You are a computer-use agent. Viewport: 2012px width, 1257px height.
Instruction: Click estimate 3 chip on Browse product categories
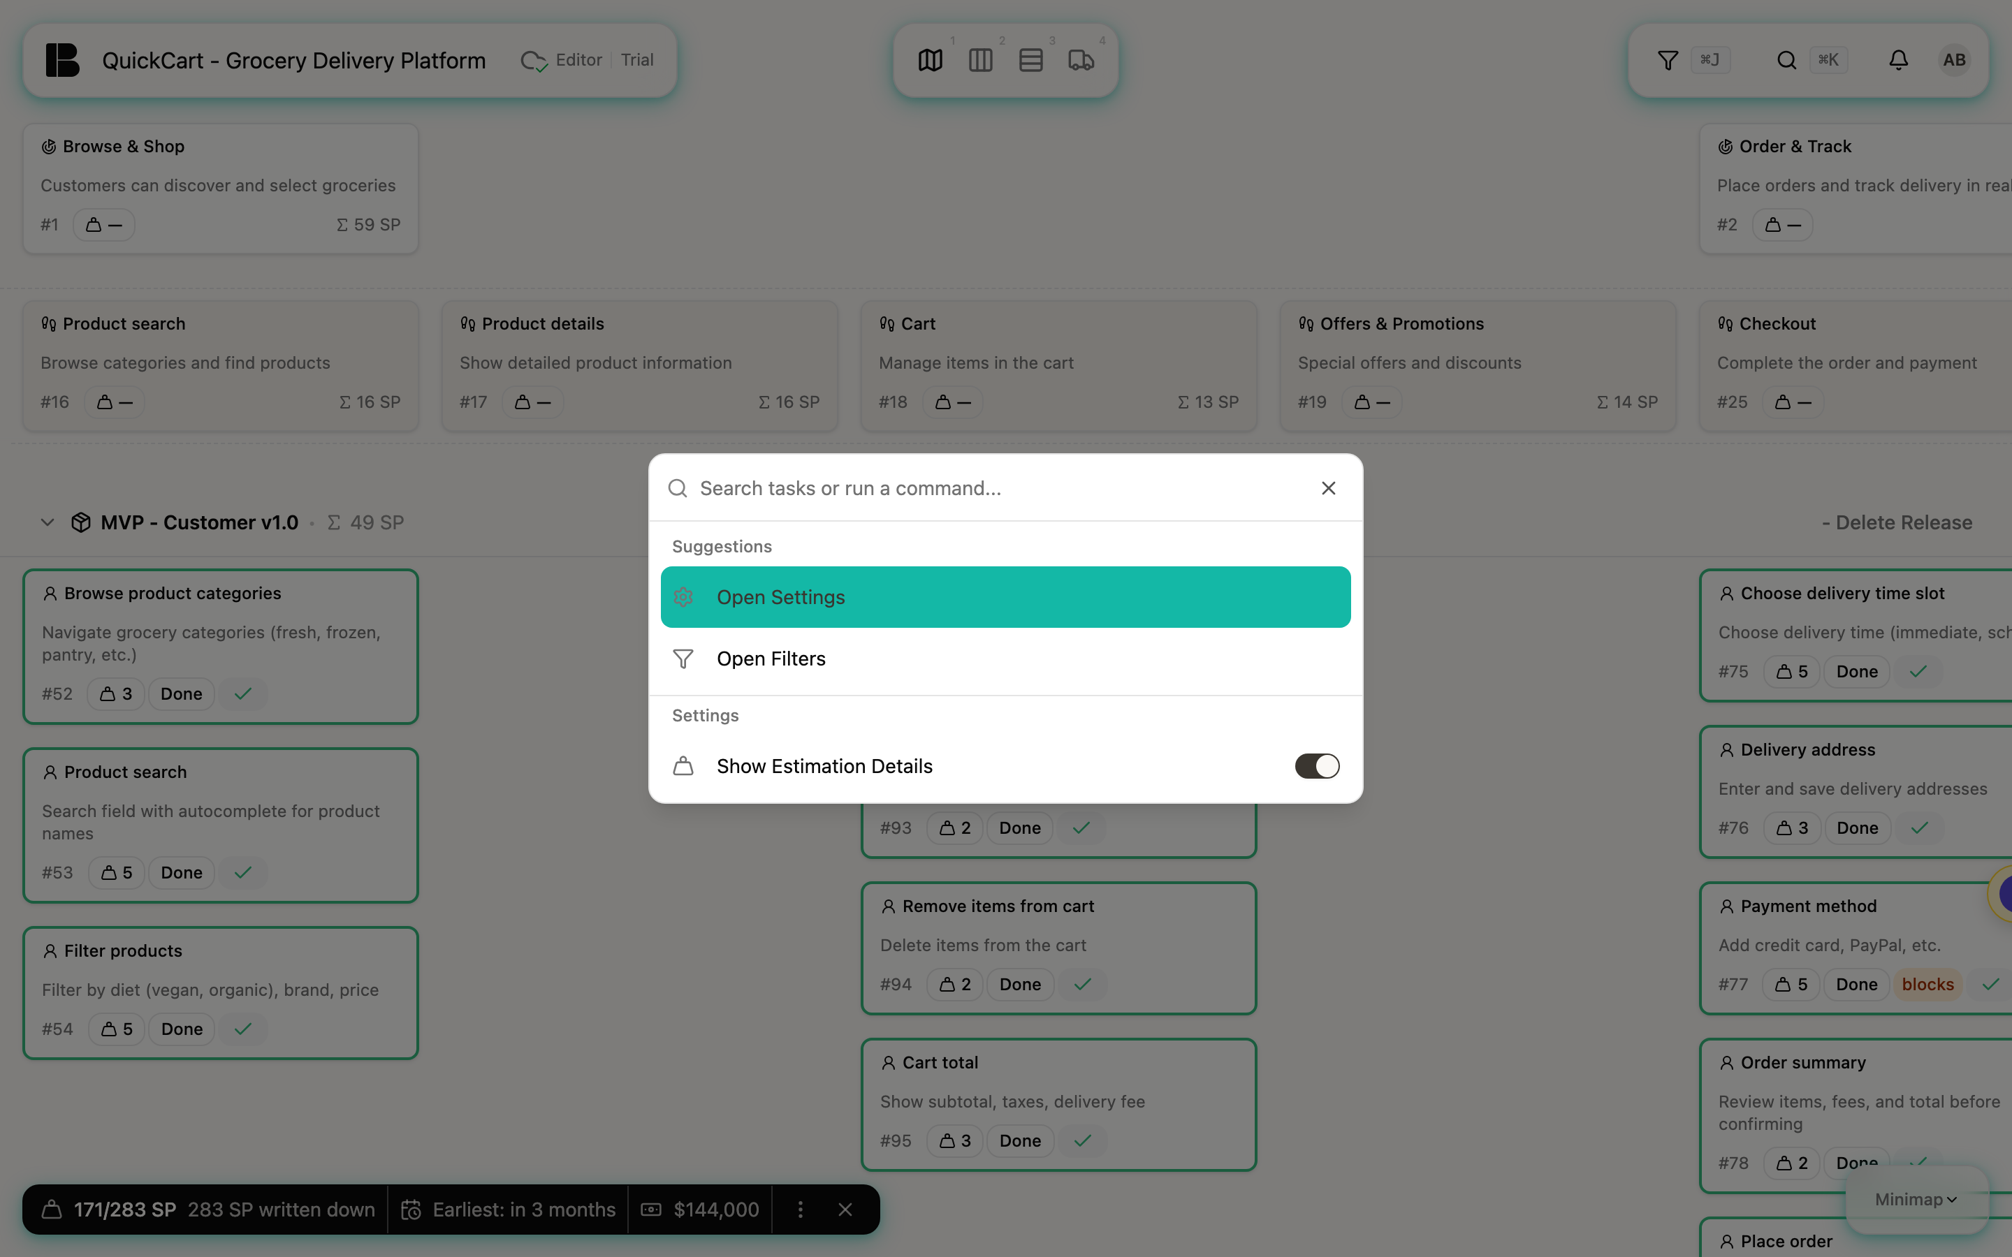pyautogui.click(x=117, y=693)
